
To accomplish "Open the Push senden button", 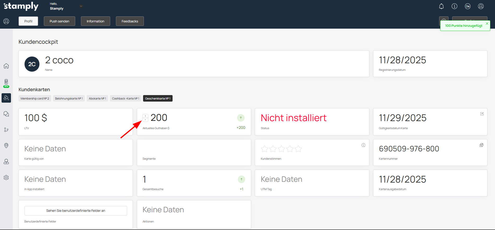I will tap(60, 21).
